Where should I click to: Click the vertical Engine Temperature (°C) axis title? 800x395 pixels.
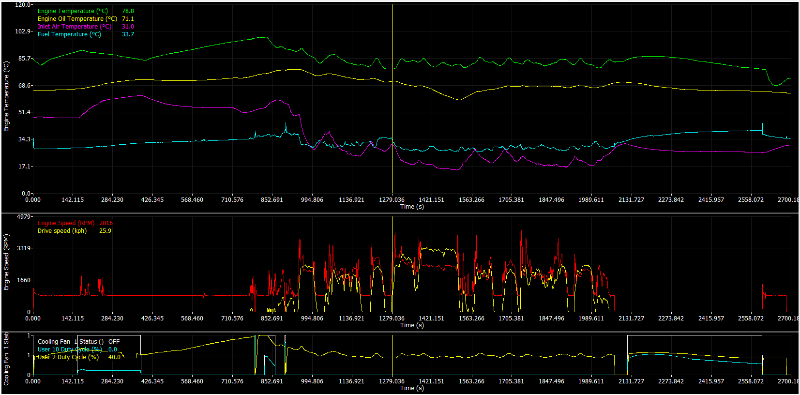click(x=6, y=96)
